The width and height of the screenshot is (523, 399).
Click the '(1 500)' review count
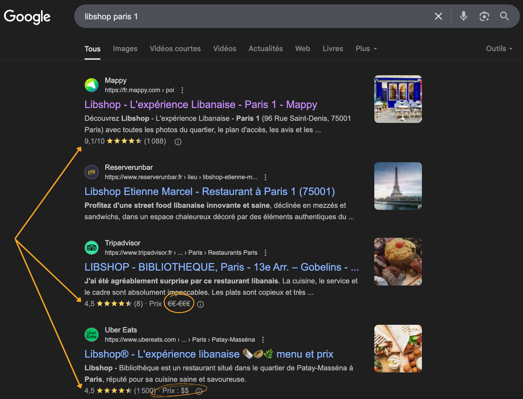145,391
